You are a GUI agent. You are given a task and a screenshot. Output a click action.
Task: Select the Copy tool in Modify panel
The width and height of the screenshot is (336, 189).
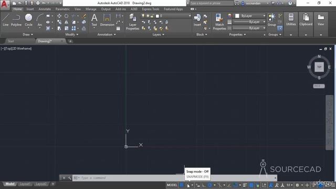[x=59, y=22]
